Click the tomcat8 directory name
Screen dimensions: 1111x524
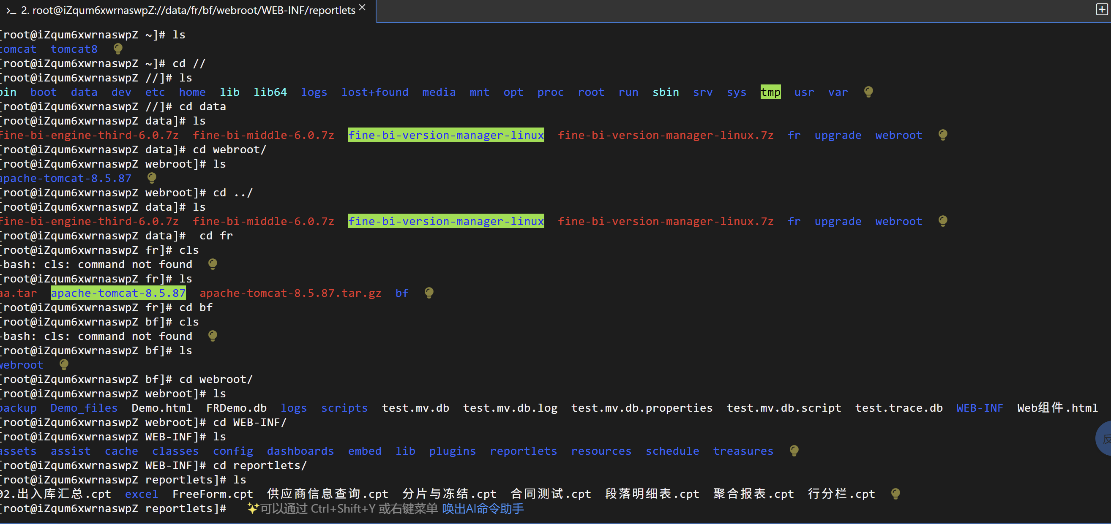tap(74, 49)
